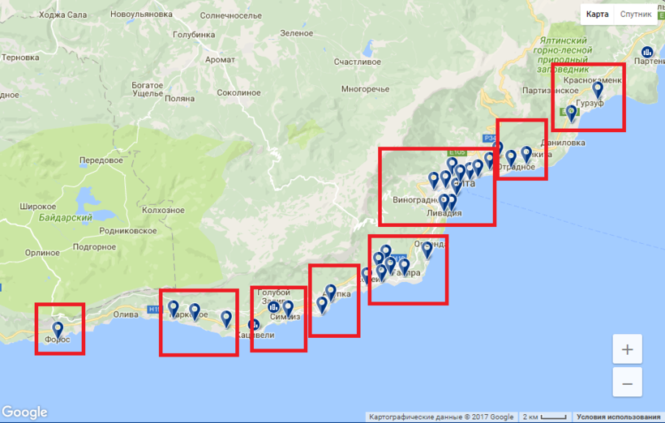This screenshot has width=665, height=423.
Task: Click the pin under the Краснокаменка label
Action: [598, 90]
